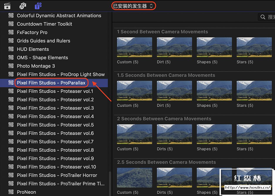Click the icon beside FxFactory Pro
This screenshot has width=275, height=196.
(x=11, y=32)
